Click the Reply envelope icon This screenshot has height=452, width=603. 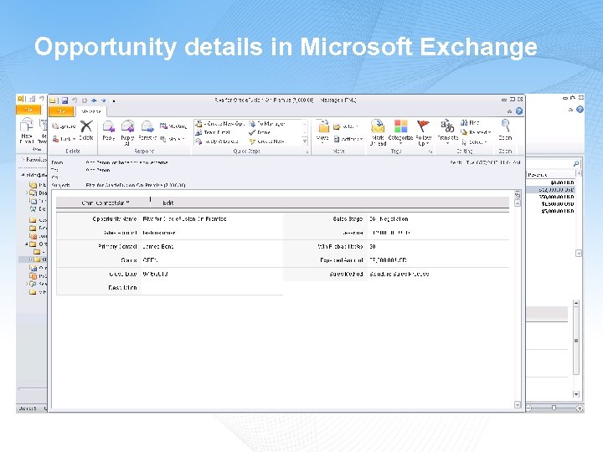point(108,126)
